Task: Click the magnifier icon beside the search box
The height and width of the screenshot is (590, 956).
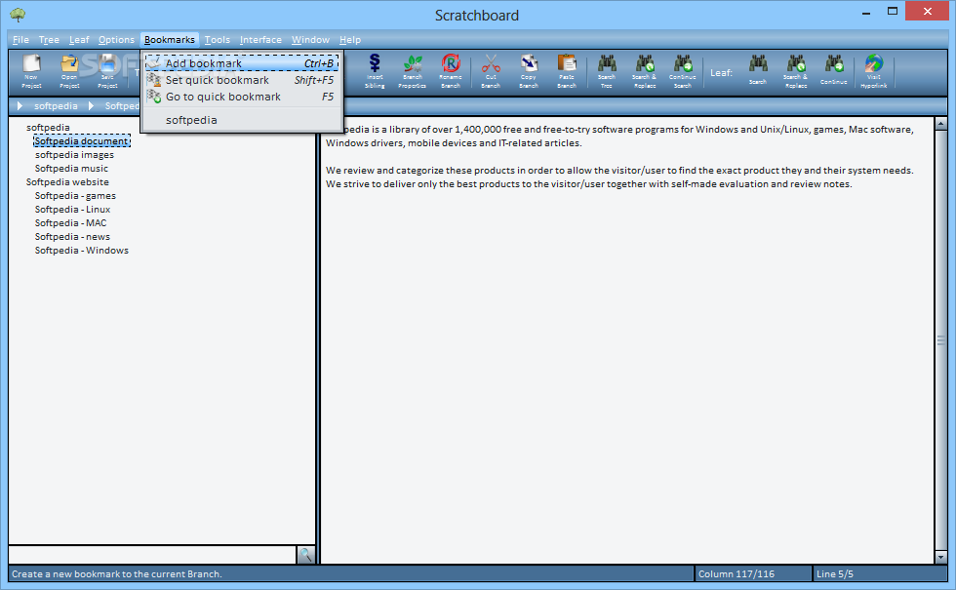Action: pos(305,555)
